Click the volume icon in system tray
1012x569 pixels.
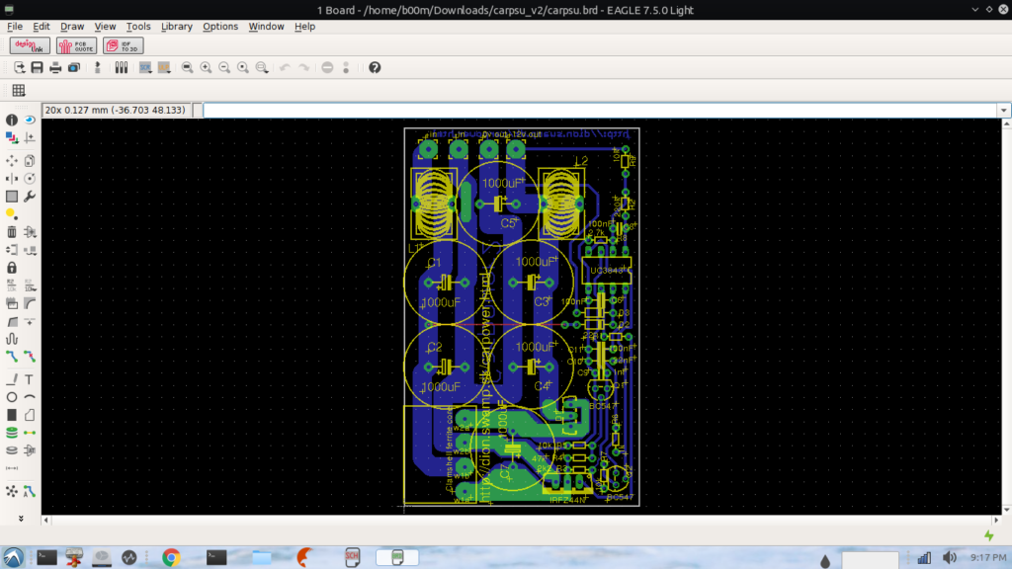949,557
